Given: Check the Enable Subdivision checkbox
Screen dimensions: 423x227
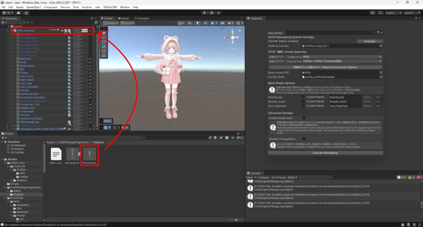Looking at the screenshot, I should 304,118.
